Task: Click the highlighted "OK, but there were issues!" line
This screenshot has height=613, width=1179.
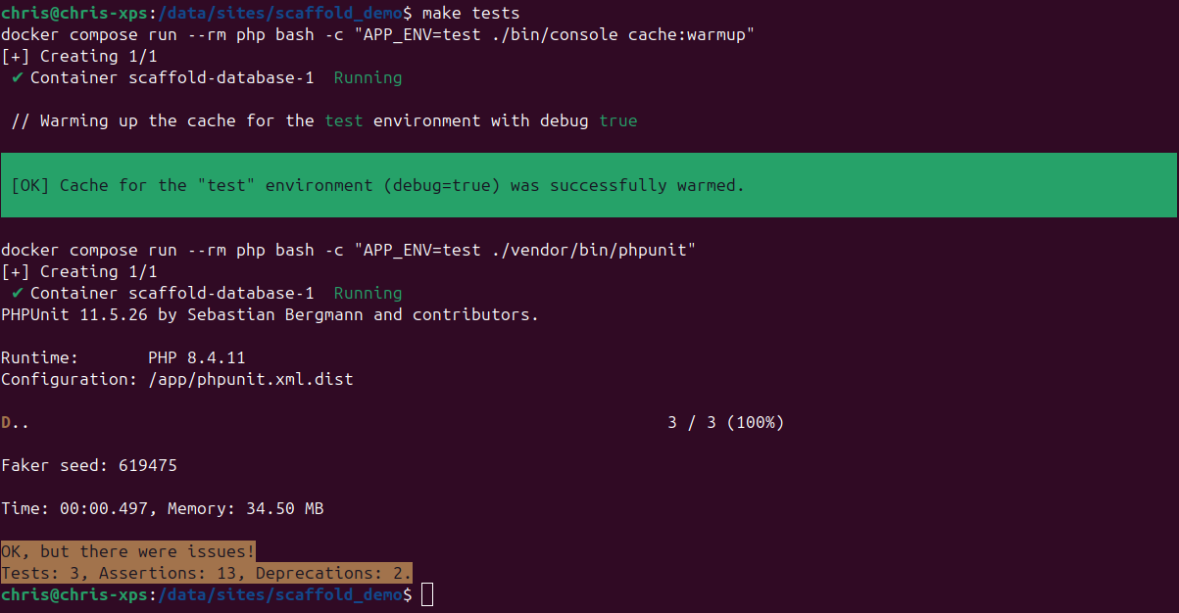Action: [128, 551]
